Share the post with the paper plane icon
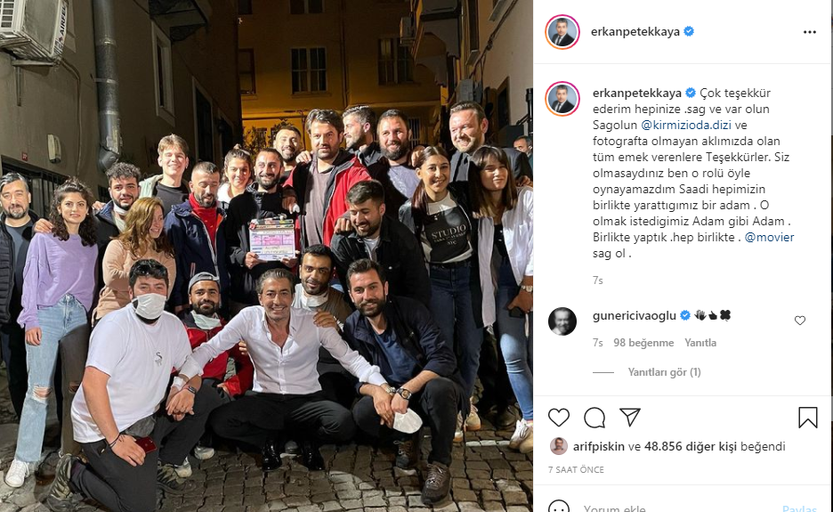 tap(630, 417)
